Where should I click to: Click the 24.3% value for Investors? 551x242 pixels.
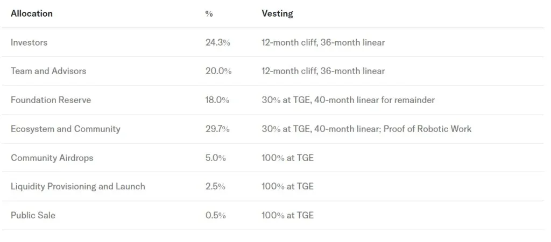tap(217, 42)
